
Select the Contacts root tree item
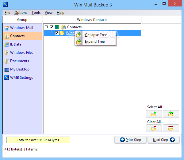[x=74, y=27]
